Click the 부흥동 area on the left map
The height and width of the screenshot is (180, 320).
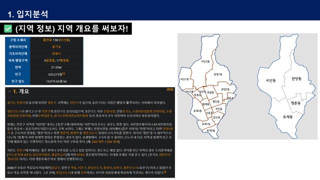[x=197, y=95]
